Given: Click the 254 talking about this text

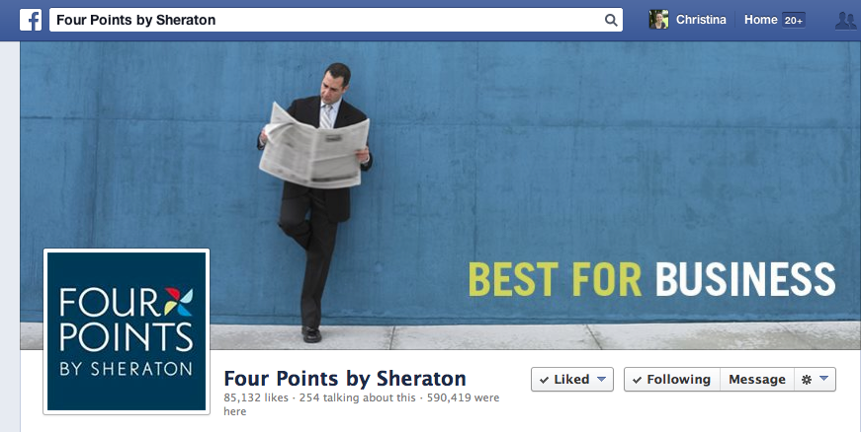Looking at the screenshot, I should 358,397.
